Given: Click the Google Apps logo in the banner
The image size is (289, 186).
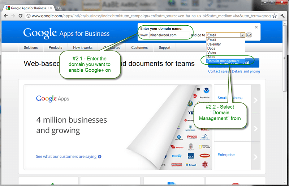Looking at the screenshot, I should click(x=52, y=98).
